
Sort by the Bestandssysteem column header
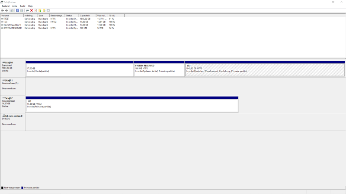click(x=58, y=16)
